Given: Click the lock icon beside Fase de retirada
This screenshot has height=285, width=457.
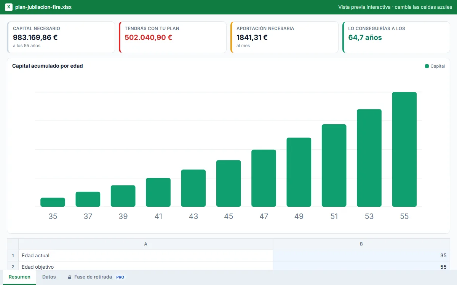Looking at the screenshot, I should 70,277.
